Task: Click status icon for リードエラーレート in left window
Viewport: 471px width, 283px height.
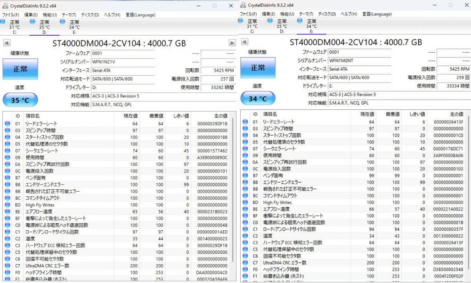Action: [x=8, y=123]
